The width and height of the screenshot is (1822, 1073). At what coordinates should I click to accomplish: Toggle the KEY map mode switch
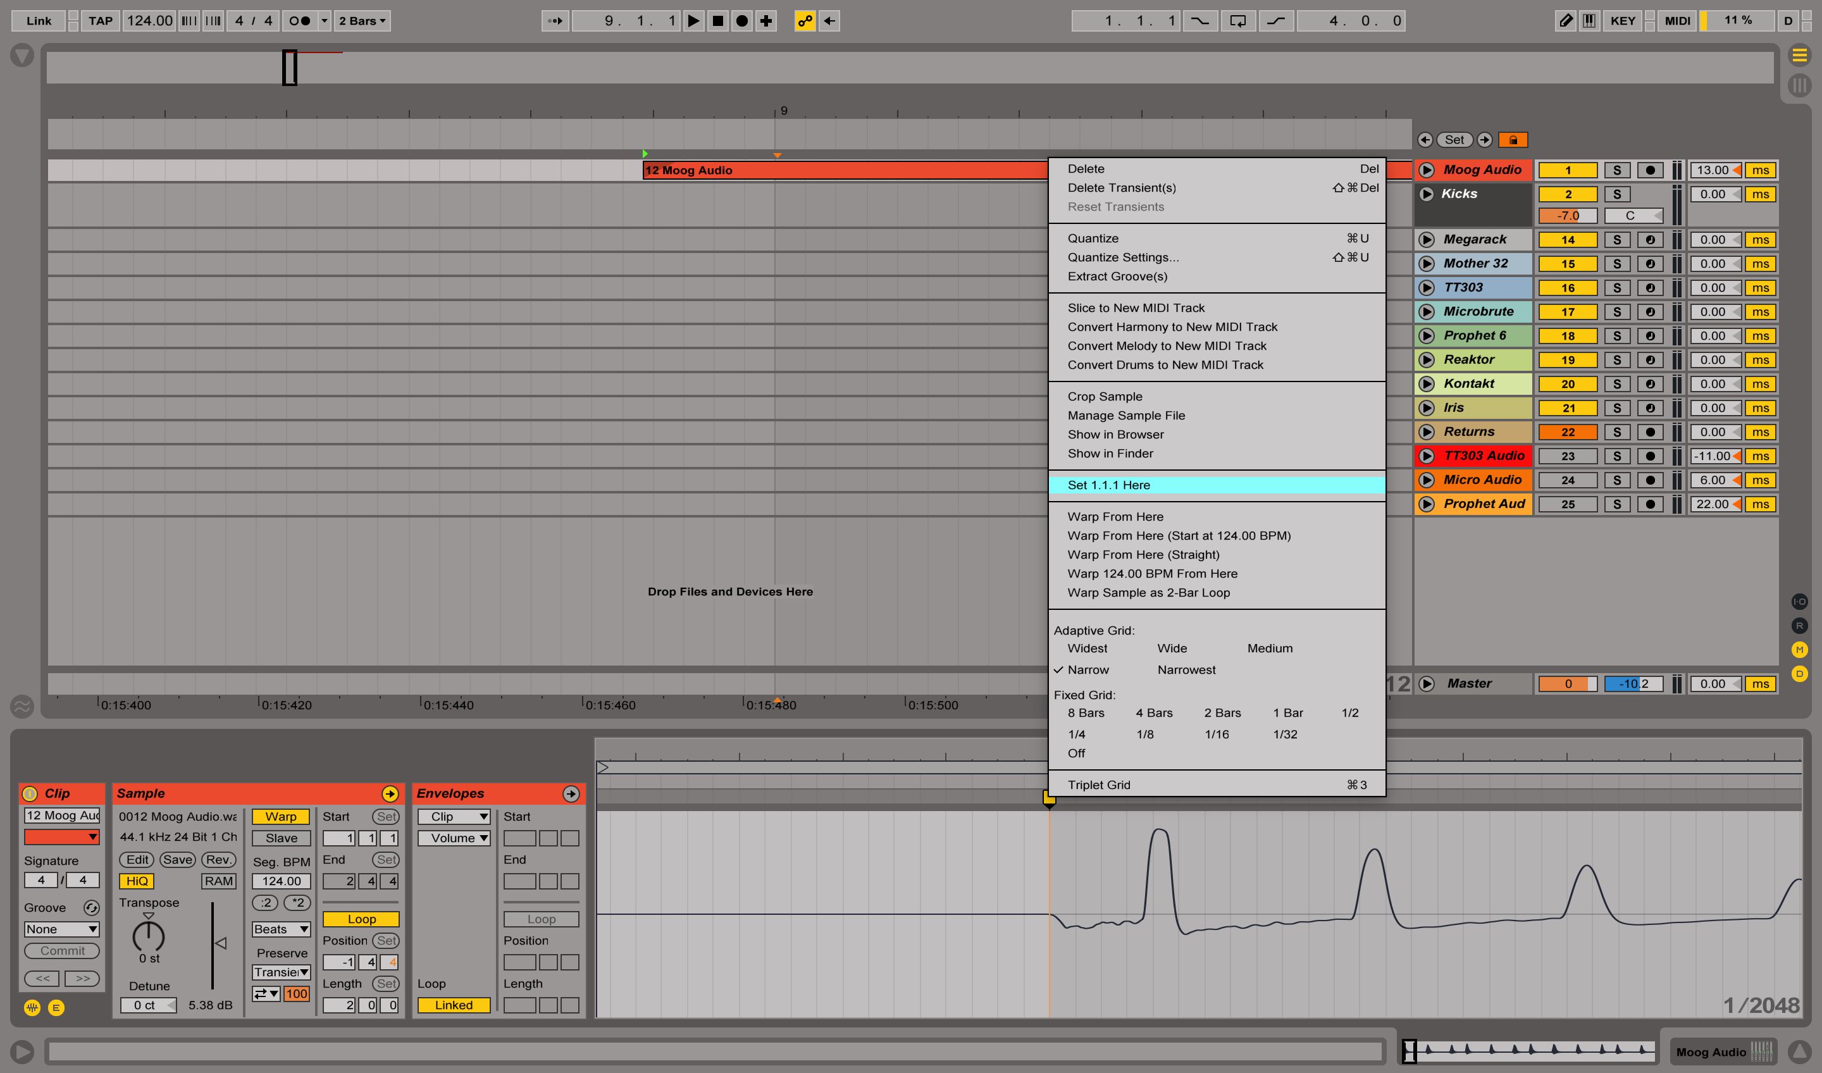(x=1623, y=21)
